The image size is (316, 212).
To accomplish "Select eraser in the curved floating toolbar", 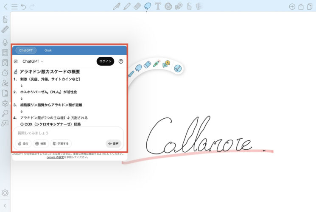I will coord(148,65).
